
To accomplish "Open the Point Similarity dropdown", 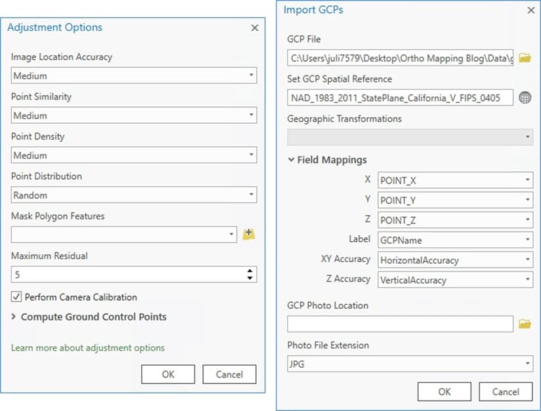I will click(251, 115).
